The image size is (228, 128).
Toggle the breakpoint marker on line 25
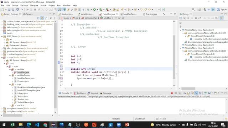(x=59, y=78)
